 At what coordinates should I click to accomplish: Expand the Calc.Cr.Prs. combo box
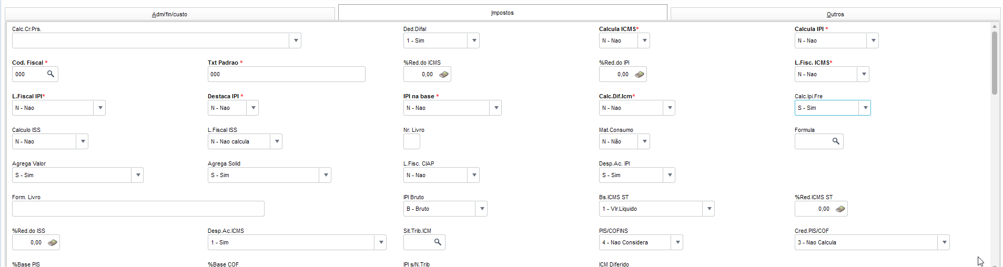pos(296,40)
